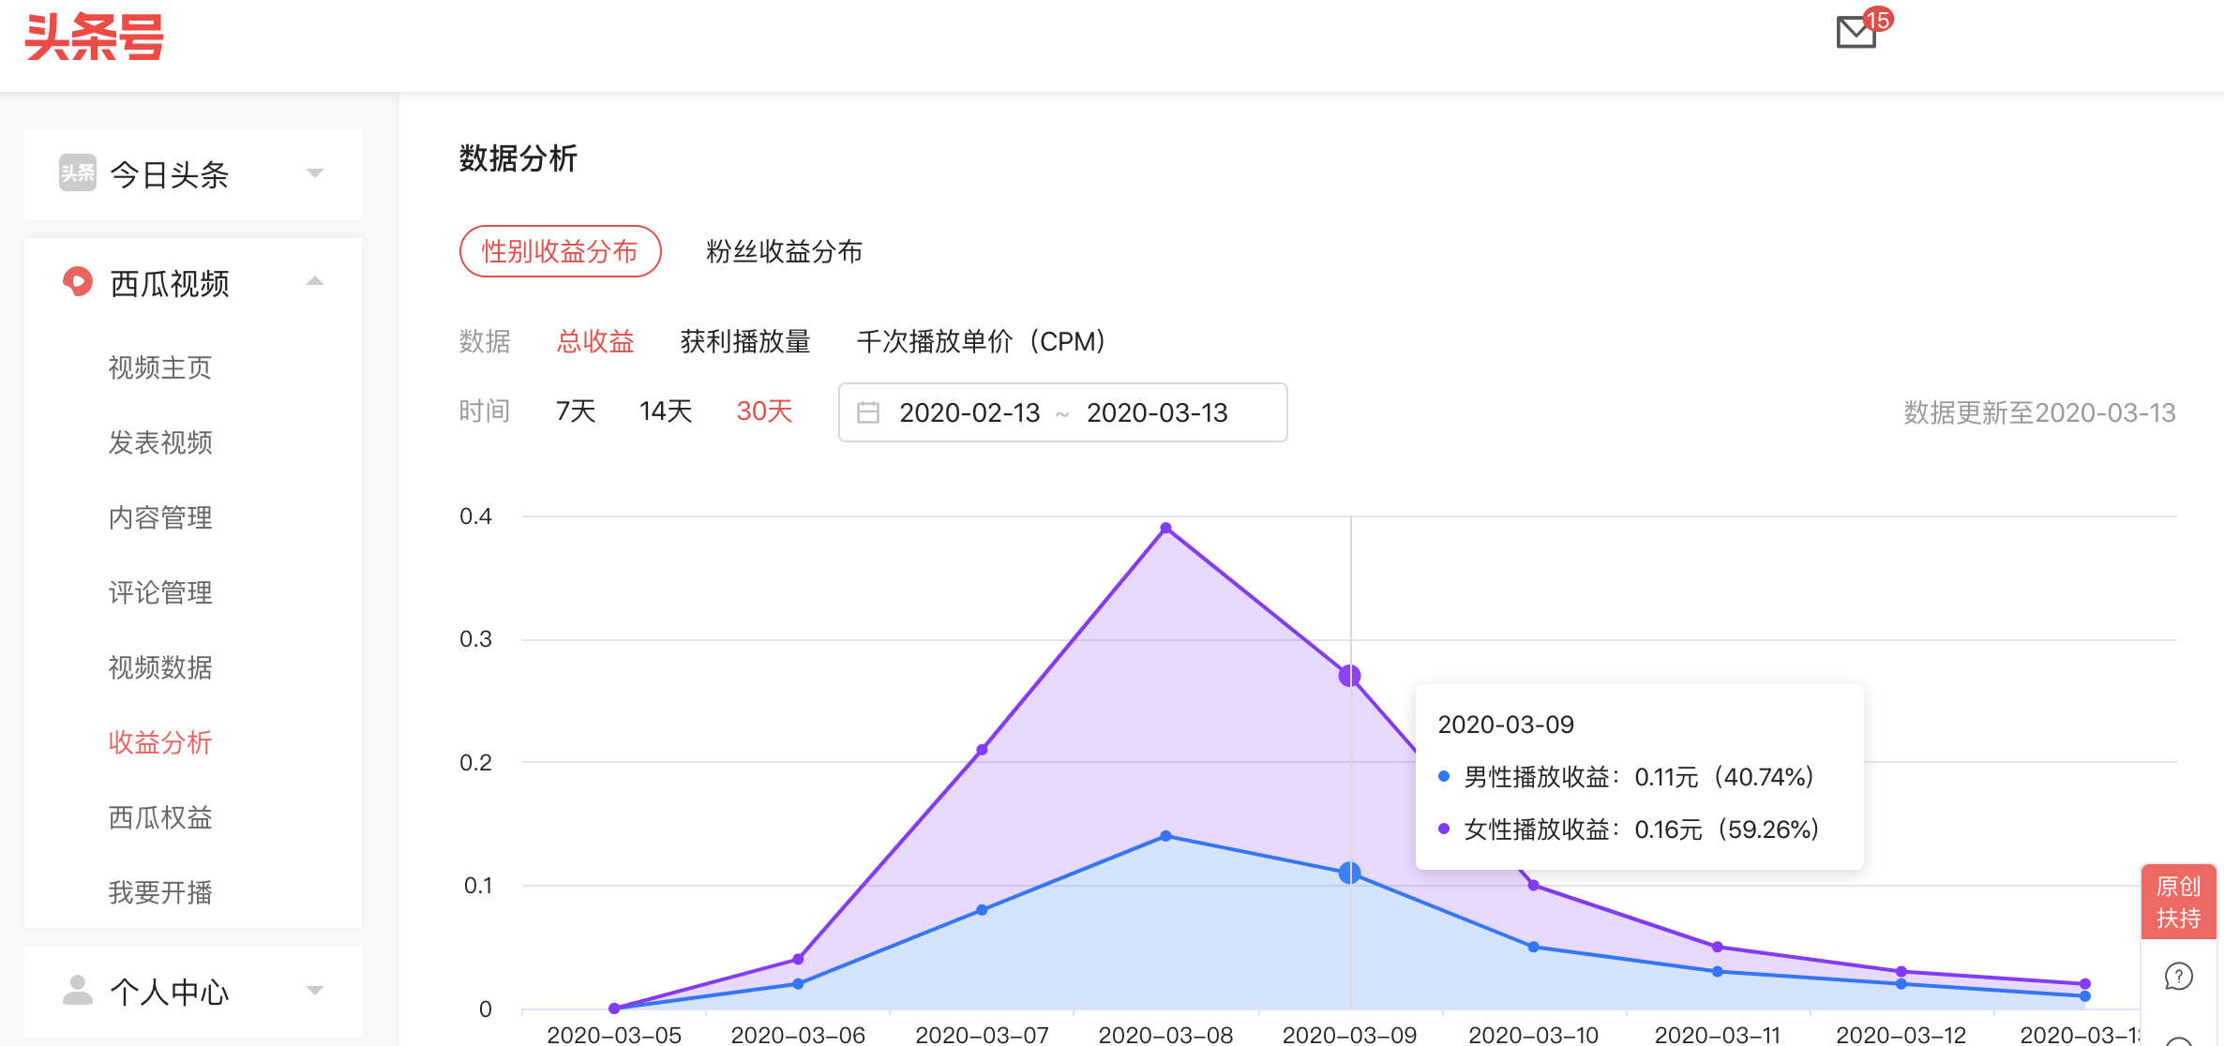Click the 15 unread badge
2224x1046 pixels.
tap(1877, 20)
